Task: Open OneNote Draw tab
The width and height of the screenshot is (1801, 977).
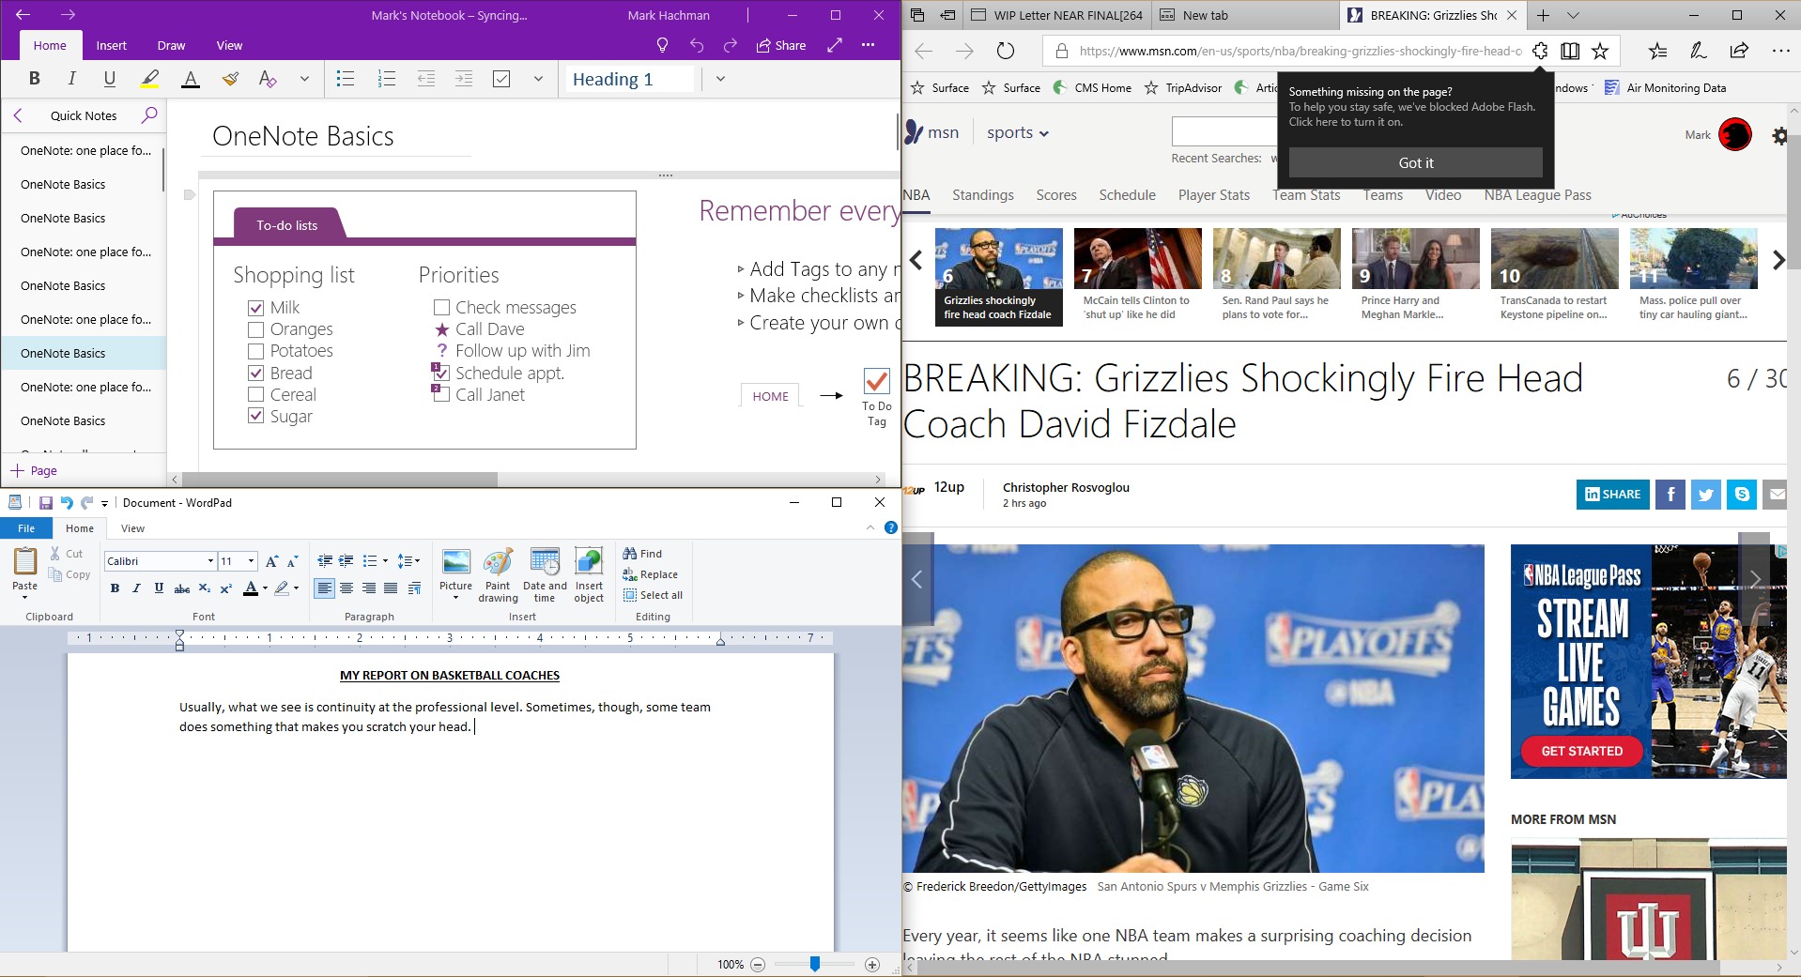Action: (171, 45)
